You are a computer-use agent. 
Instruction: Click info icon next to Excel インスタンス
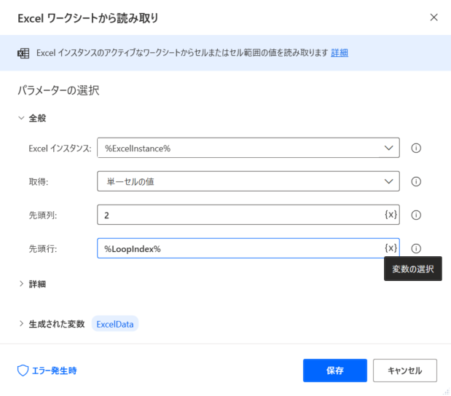[416, 148]
